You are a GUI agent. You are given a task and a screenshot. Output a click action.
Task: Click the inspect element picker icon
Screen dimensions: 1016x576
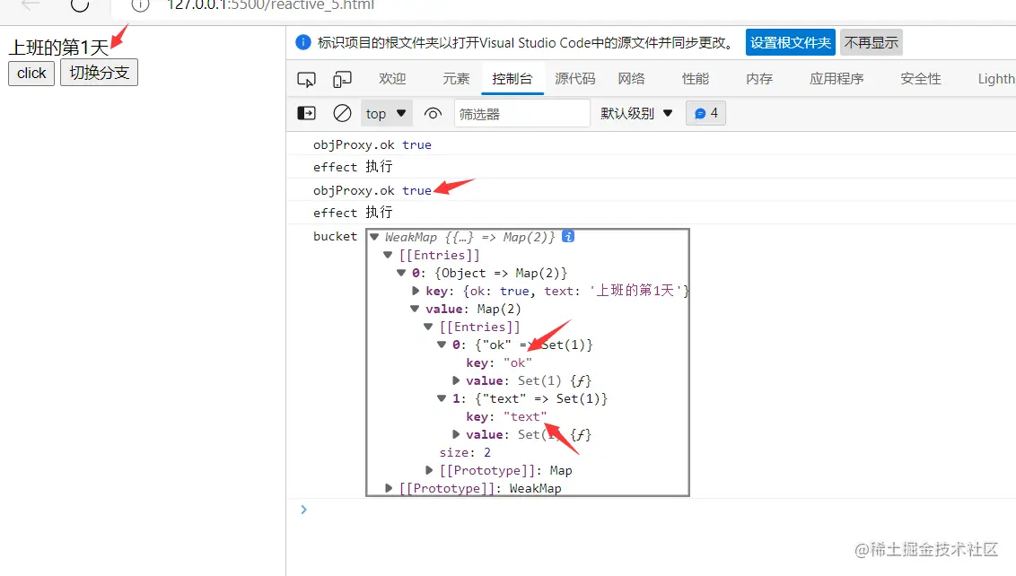(x=306, y=79)
